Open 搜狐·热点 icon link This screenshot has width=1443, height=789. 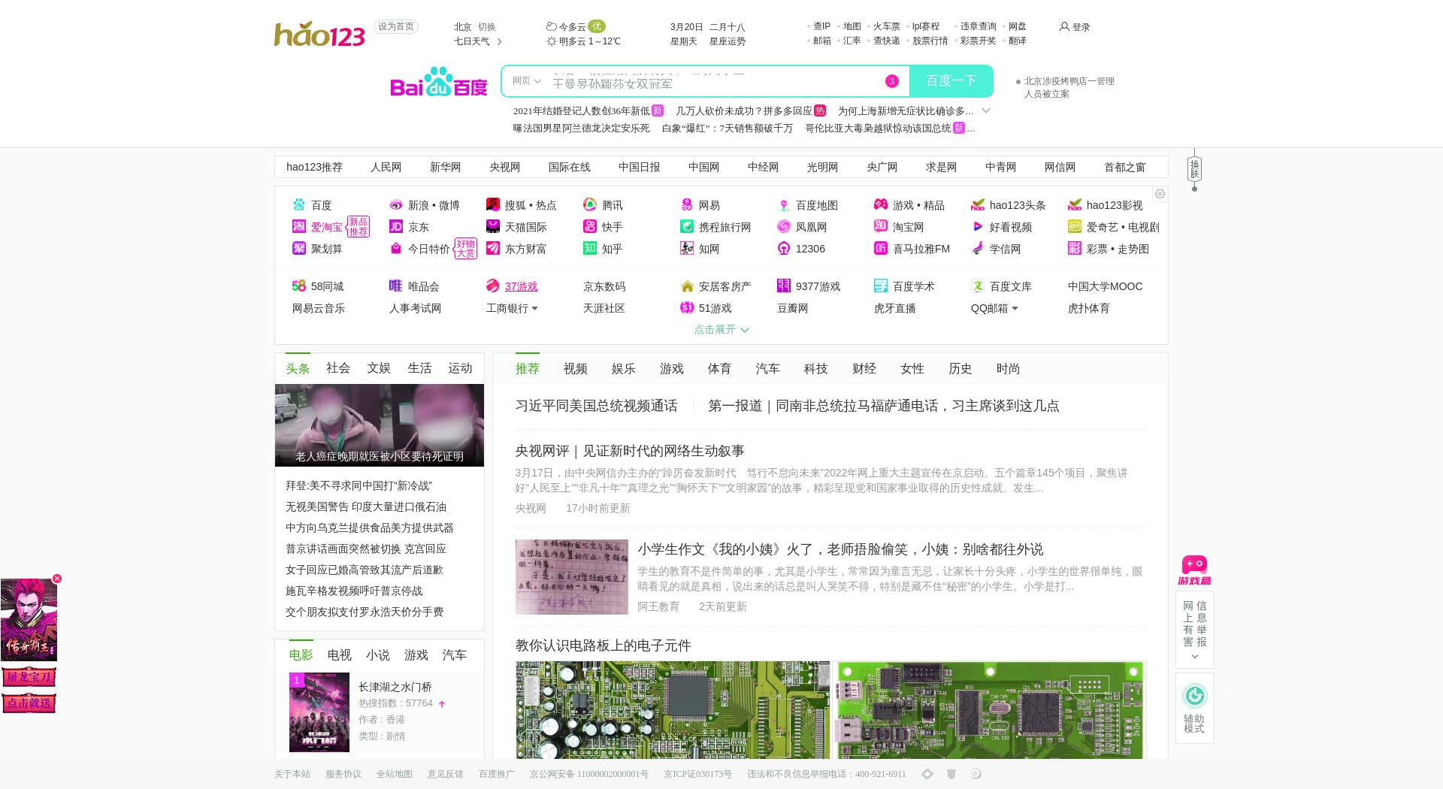(x=493, y=205)
